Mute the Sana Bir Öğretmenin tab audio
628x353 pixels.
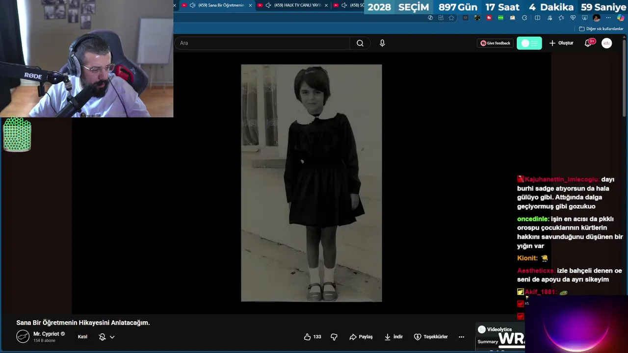tap(192, 5)
